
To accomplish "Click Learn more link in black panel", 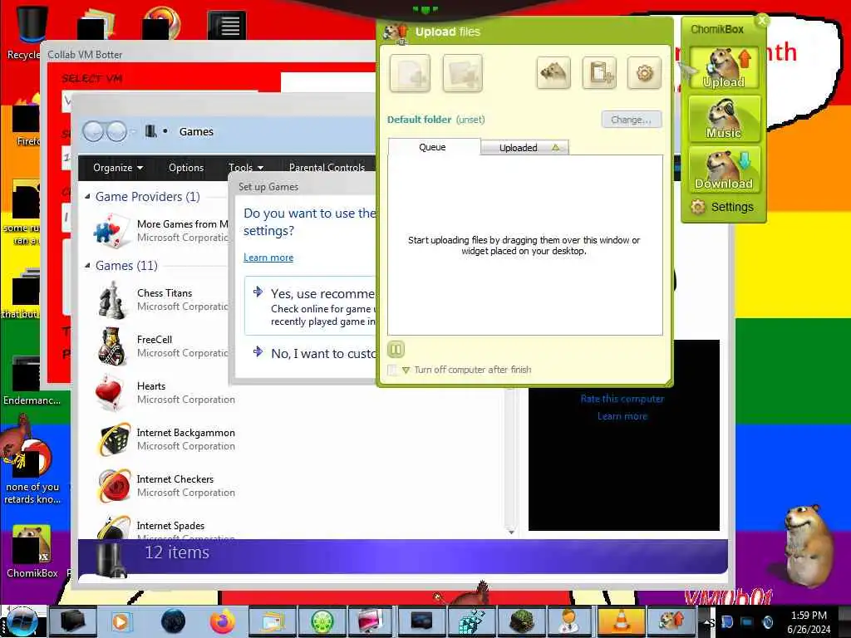I will pos(622,416).
